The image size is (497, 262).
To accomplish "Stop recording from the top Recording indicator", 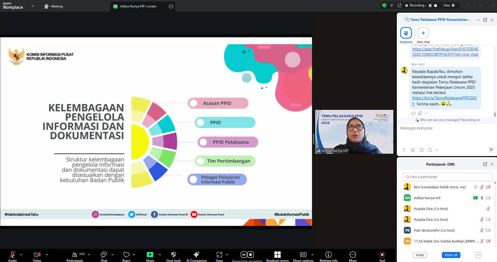I will click(x=435, y=5).
